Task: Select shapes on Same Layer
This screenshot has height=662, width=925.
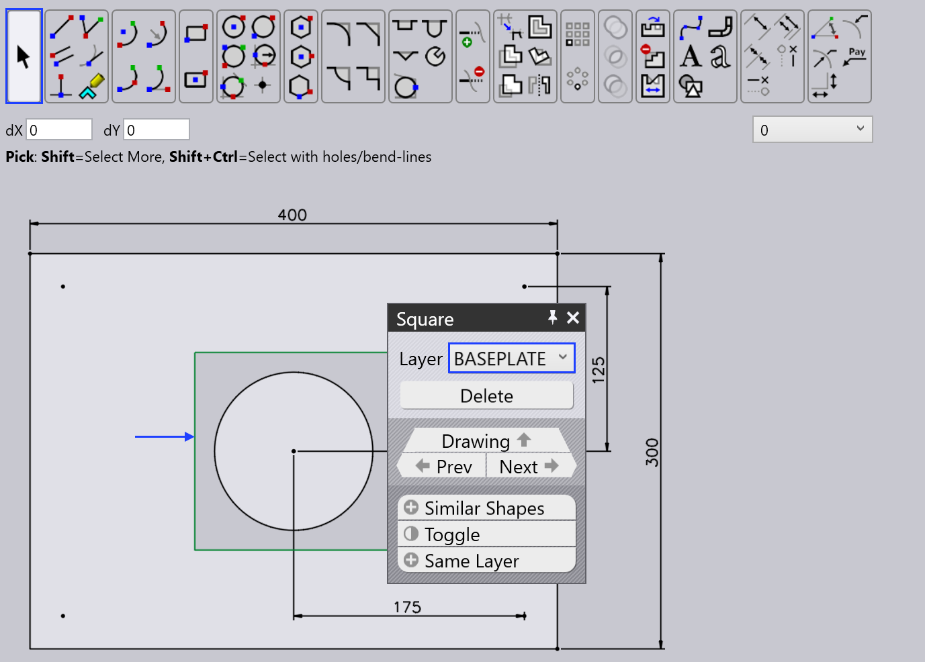Action: click(487, 561)
